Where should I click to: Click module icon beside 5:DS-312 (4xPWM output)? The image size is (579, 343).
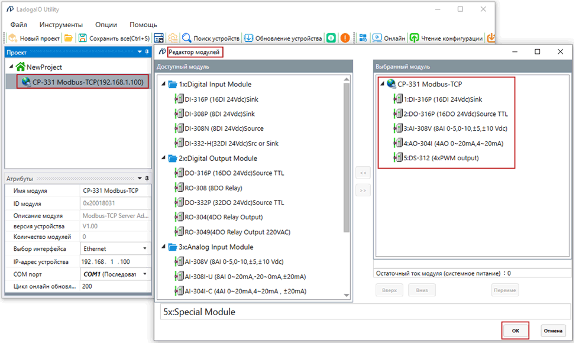(398, 158)
